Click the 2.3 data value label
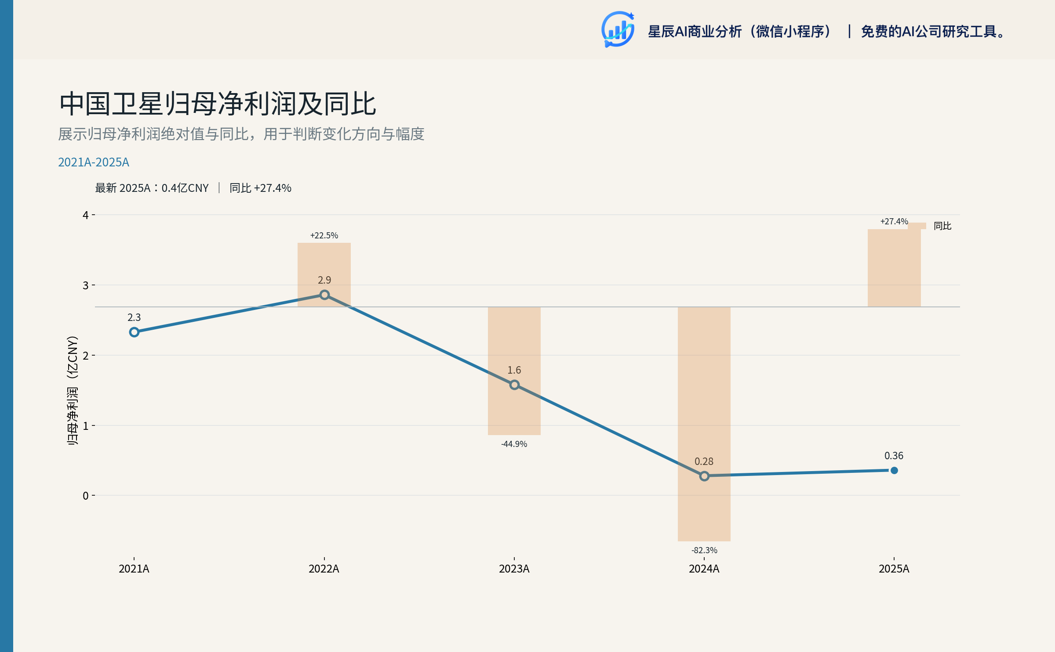Viewport: 1055px width, 652px height. coord(134,317)
